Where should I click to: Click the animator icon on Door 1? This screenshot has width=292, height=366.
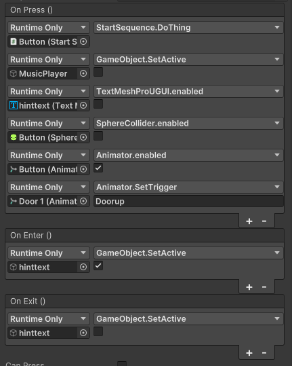pos(14,201)
